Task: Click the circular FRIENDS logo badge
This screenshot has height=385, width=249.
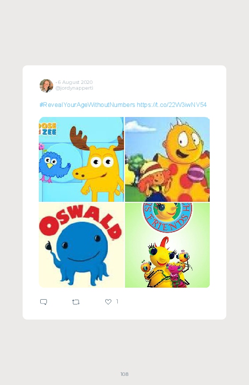Action: coord(167,217)
